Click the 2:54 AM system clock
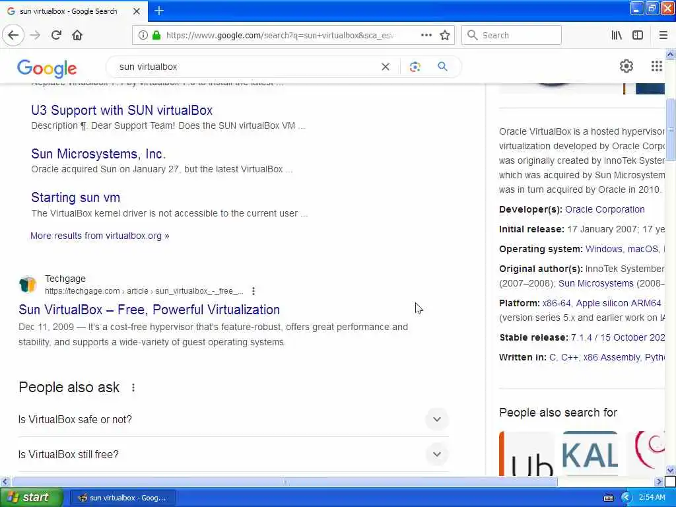This screenshot has width=676, height=507. [652, 498]
